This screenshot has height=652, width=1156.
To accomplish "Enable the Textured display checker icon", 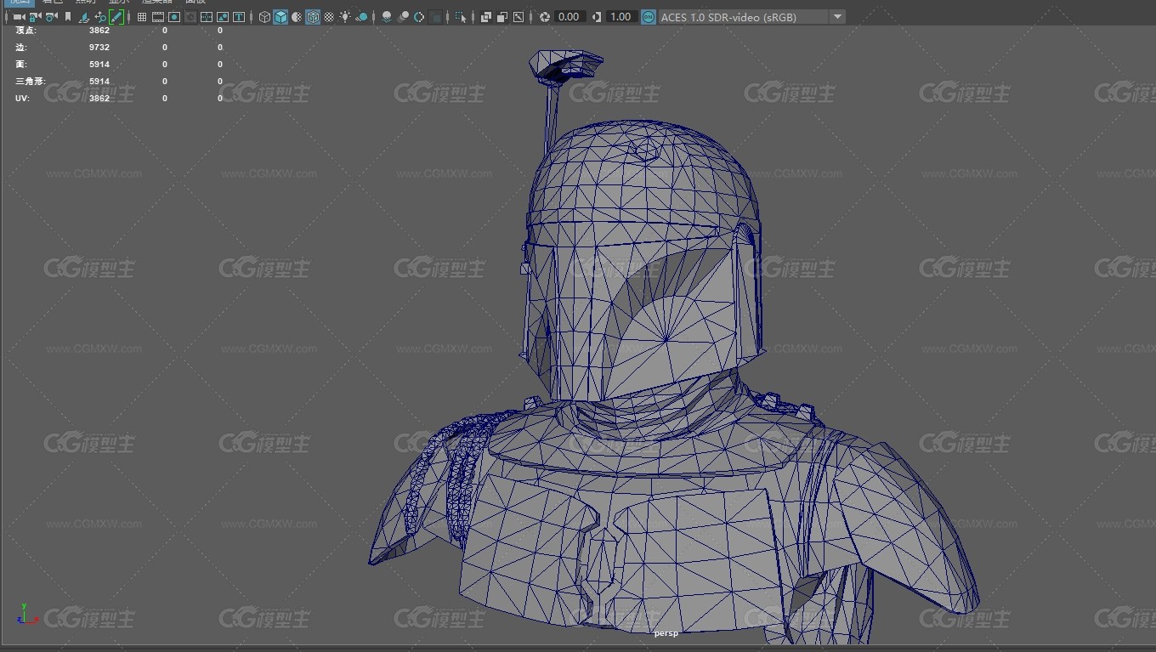I will click(329, 17).
